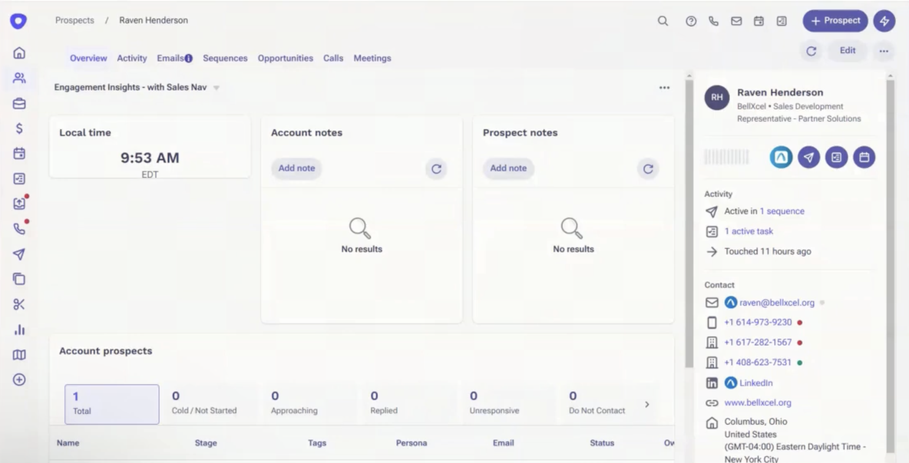Open the bar chart Reports sidebar icon
The height and width of the screenshot is (463, 909).
click(x=19, y=330)
